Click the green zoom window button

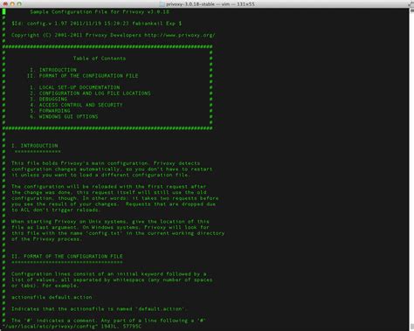click(x=19, y=4)
